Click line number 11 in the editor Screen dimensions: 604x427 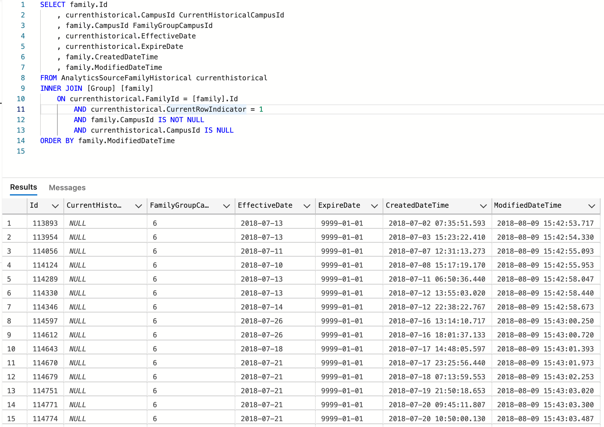[20, 109]
